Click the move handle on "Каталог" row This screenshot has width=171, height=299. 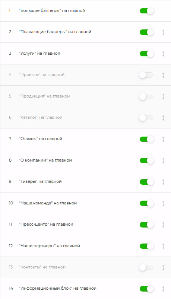click(163, 118)
